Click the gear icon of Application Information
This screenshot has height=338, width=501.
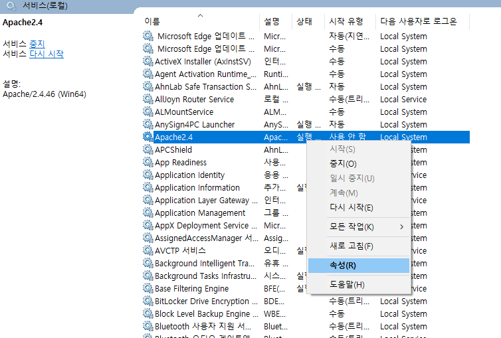(148, 187)
